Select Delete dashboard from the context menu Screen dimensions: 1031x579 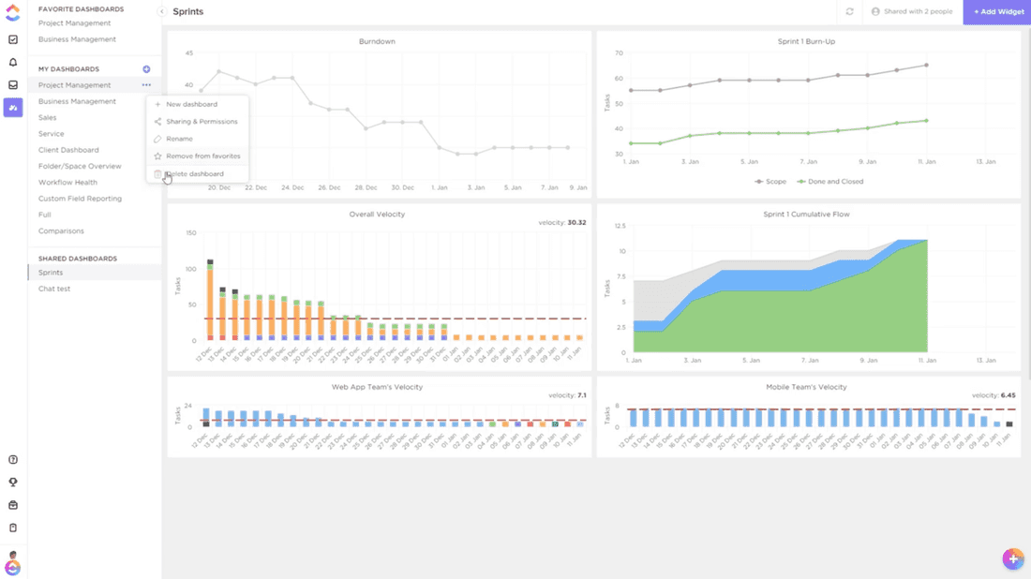[195, 173]
